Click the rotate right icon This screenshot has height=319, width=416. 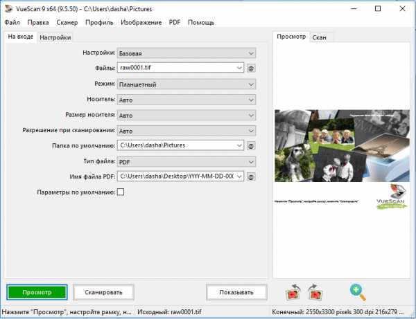(315, 292)
